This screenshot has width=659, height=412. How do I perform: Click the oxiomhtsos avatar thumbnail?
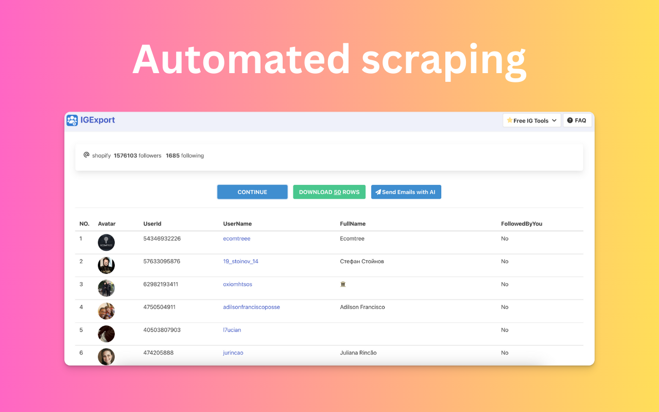[107, 288]
